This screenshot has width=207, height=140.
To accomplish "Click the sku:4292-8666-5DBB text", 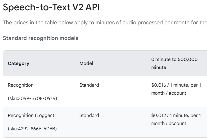I will tap(32, 129).
